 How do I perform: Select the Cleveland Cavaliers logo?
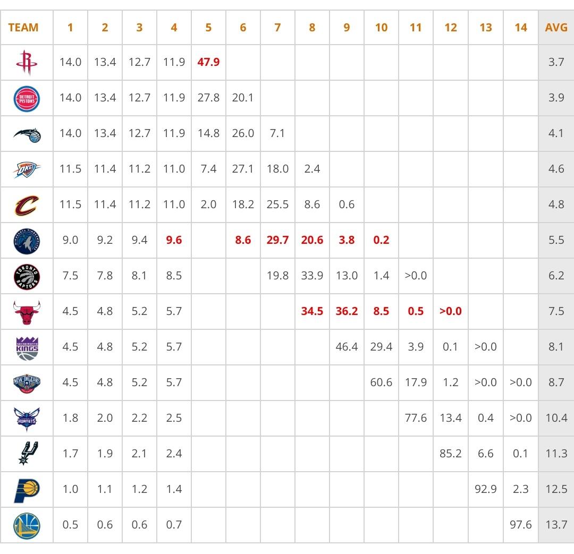pos(27,205)
